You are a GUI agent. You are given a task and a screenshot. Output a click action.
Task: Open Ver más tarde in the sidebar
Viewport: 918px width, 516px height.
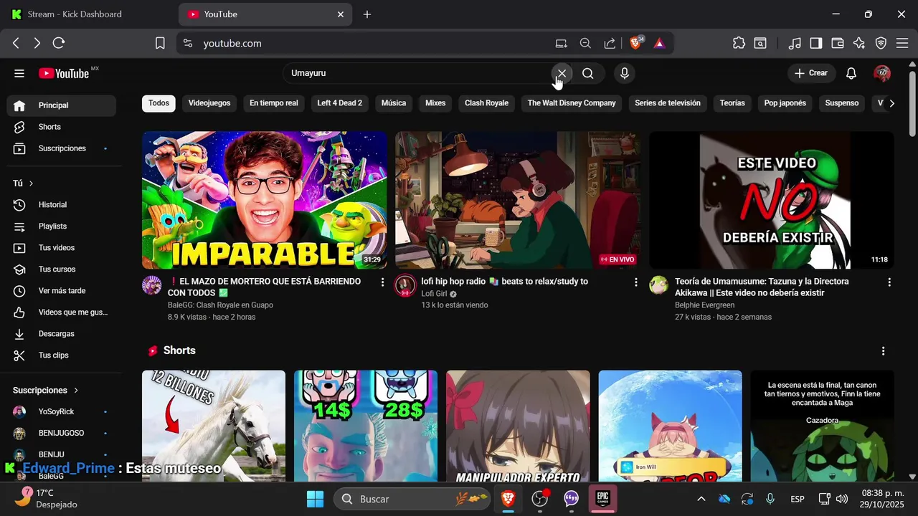pos(62,291)
